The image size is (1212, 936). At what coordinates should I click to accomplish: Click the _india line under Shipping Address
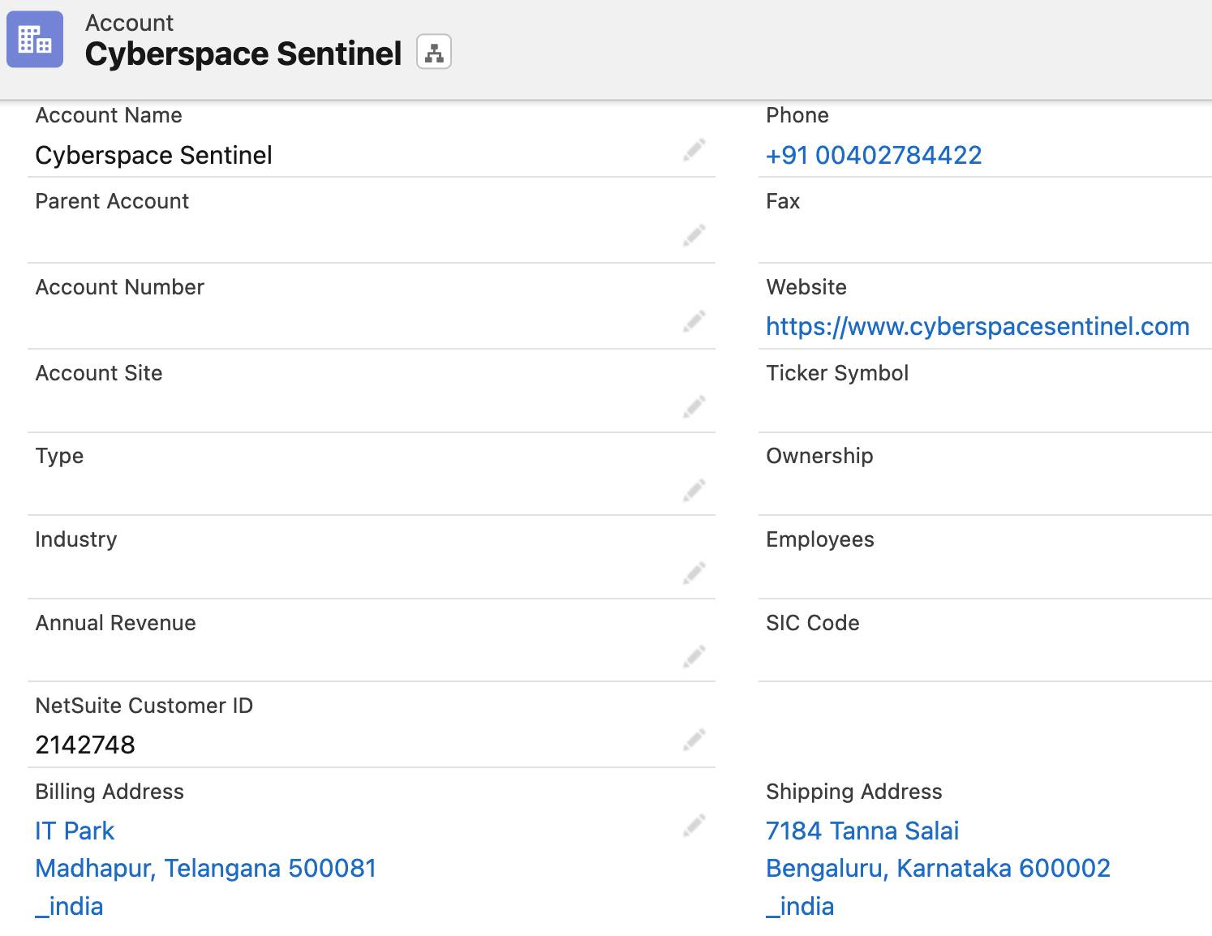coord(800,906)
